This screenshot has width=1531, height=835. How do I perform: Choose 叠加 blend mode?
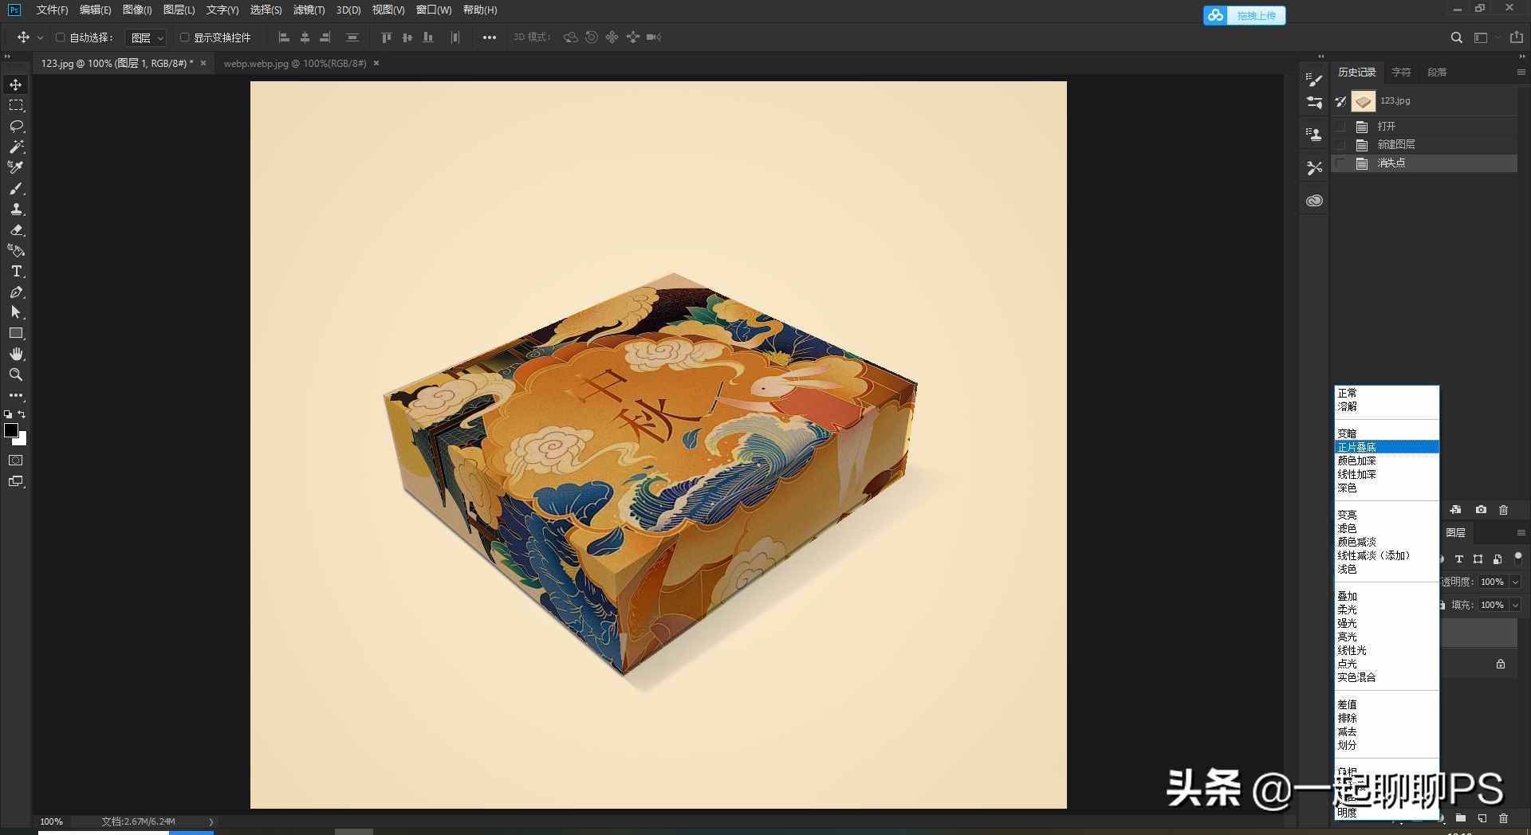(1387, 596)
